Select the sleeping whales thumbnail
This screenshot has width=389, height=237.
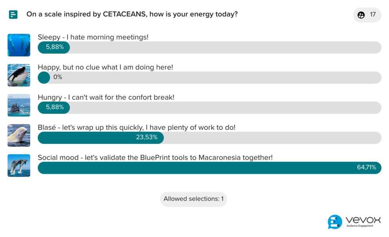(x=19, y=45)
